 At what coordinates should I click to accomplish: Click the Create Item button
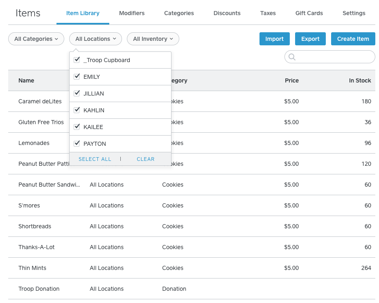click(353, 39)
